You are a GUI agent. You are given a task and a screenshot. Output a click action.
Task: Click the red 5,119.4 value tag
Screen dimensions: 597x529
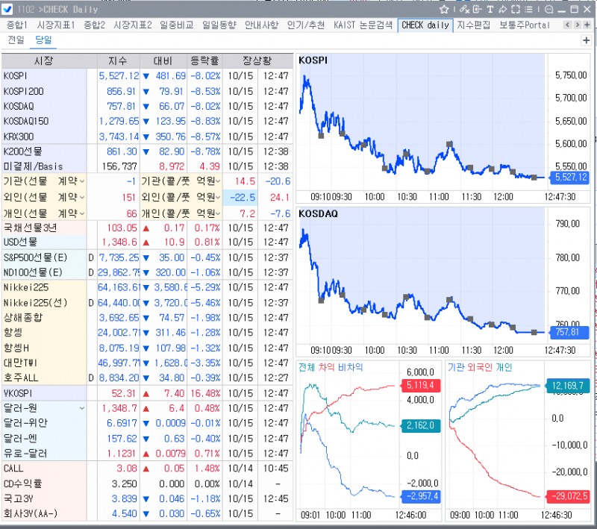(420, 385)
